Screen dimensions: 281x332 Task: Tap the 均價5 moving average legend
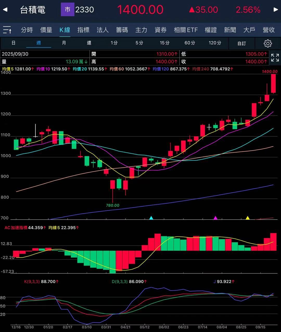point(18,69)
